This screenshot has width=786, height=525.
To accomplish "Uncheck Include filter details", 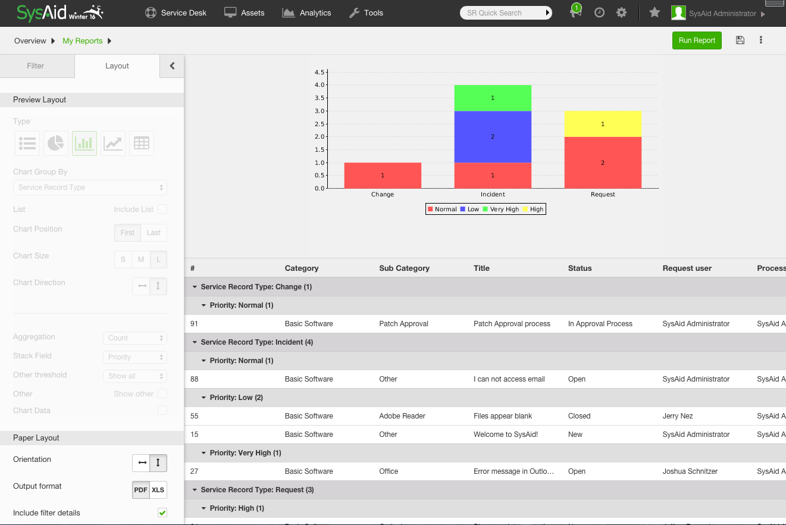I will point(162,512).
